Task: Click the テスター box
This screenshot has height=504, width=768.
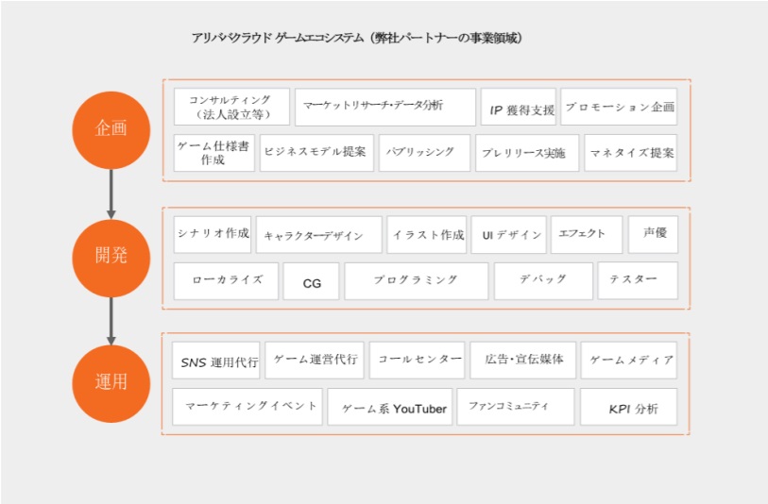Action: tap(638, 281)
